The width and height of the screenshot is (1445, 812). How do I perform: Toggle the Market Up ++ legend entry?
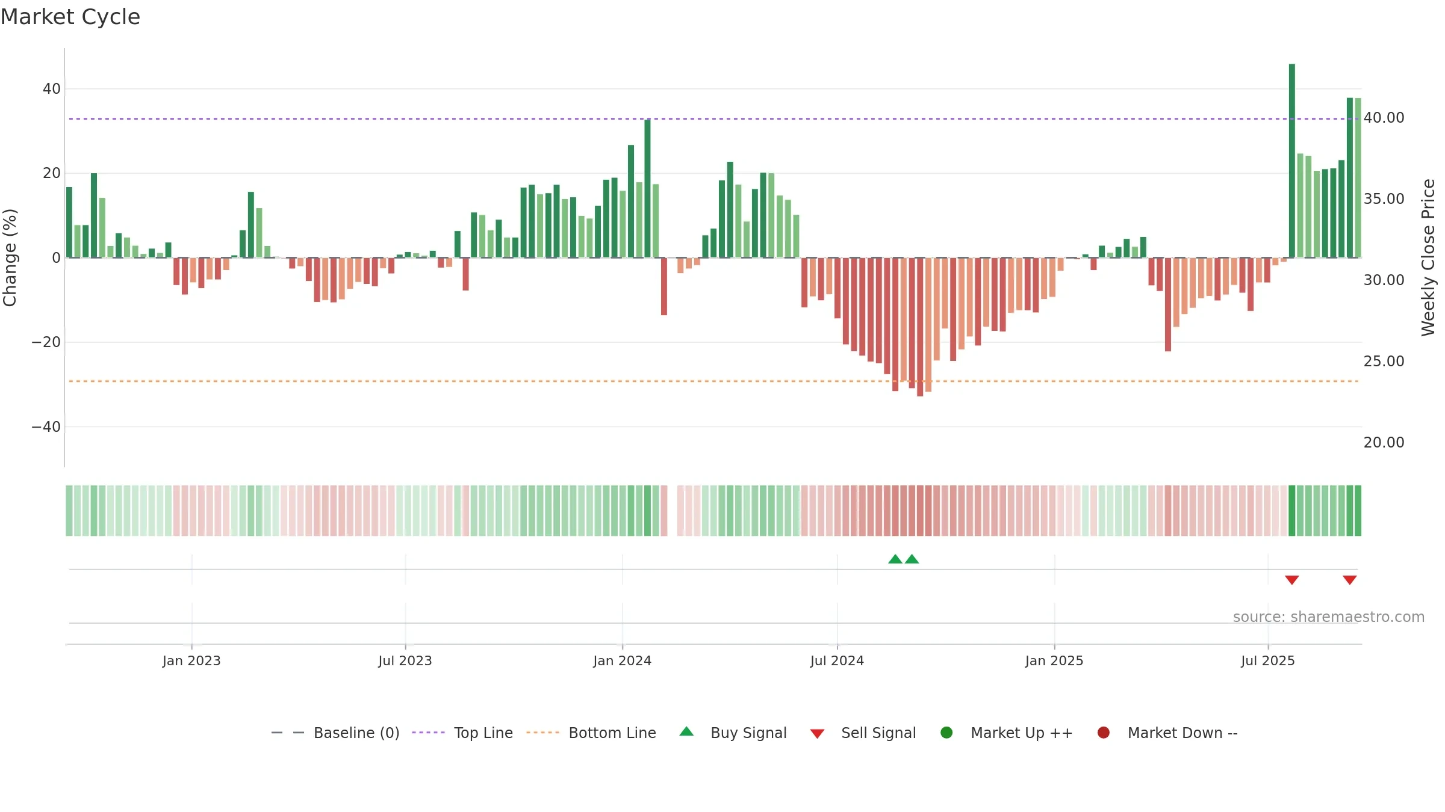tap(1006, 733)
